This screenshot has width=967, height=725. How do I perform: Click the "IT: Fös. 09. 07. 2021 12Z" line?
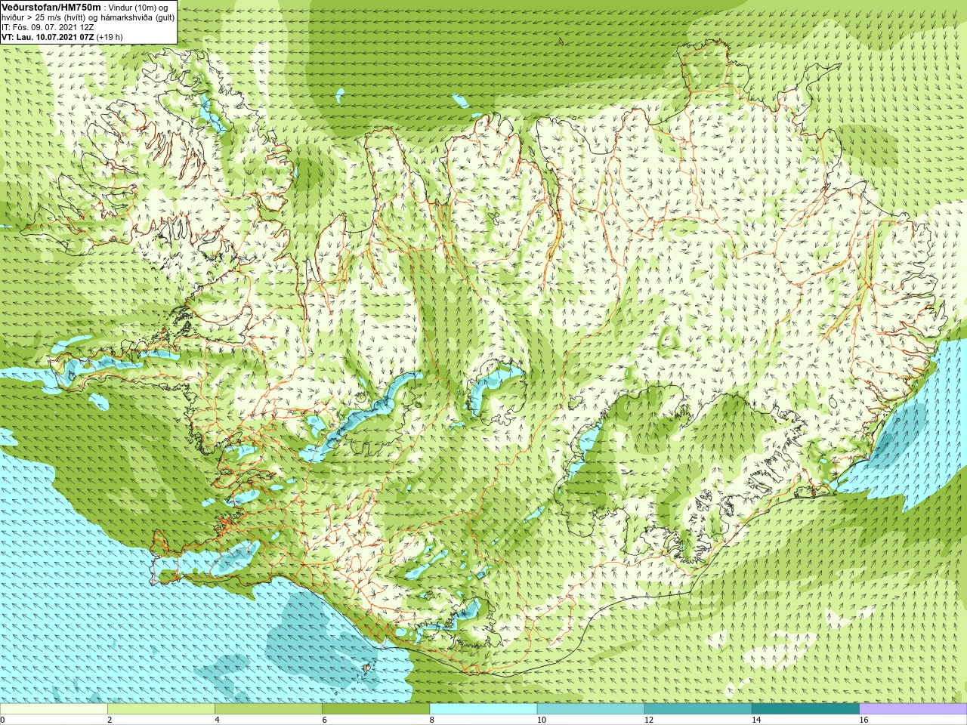[48, 27]
